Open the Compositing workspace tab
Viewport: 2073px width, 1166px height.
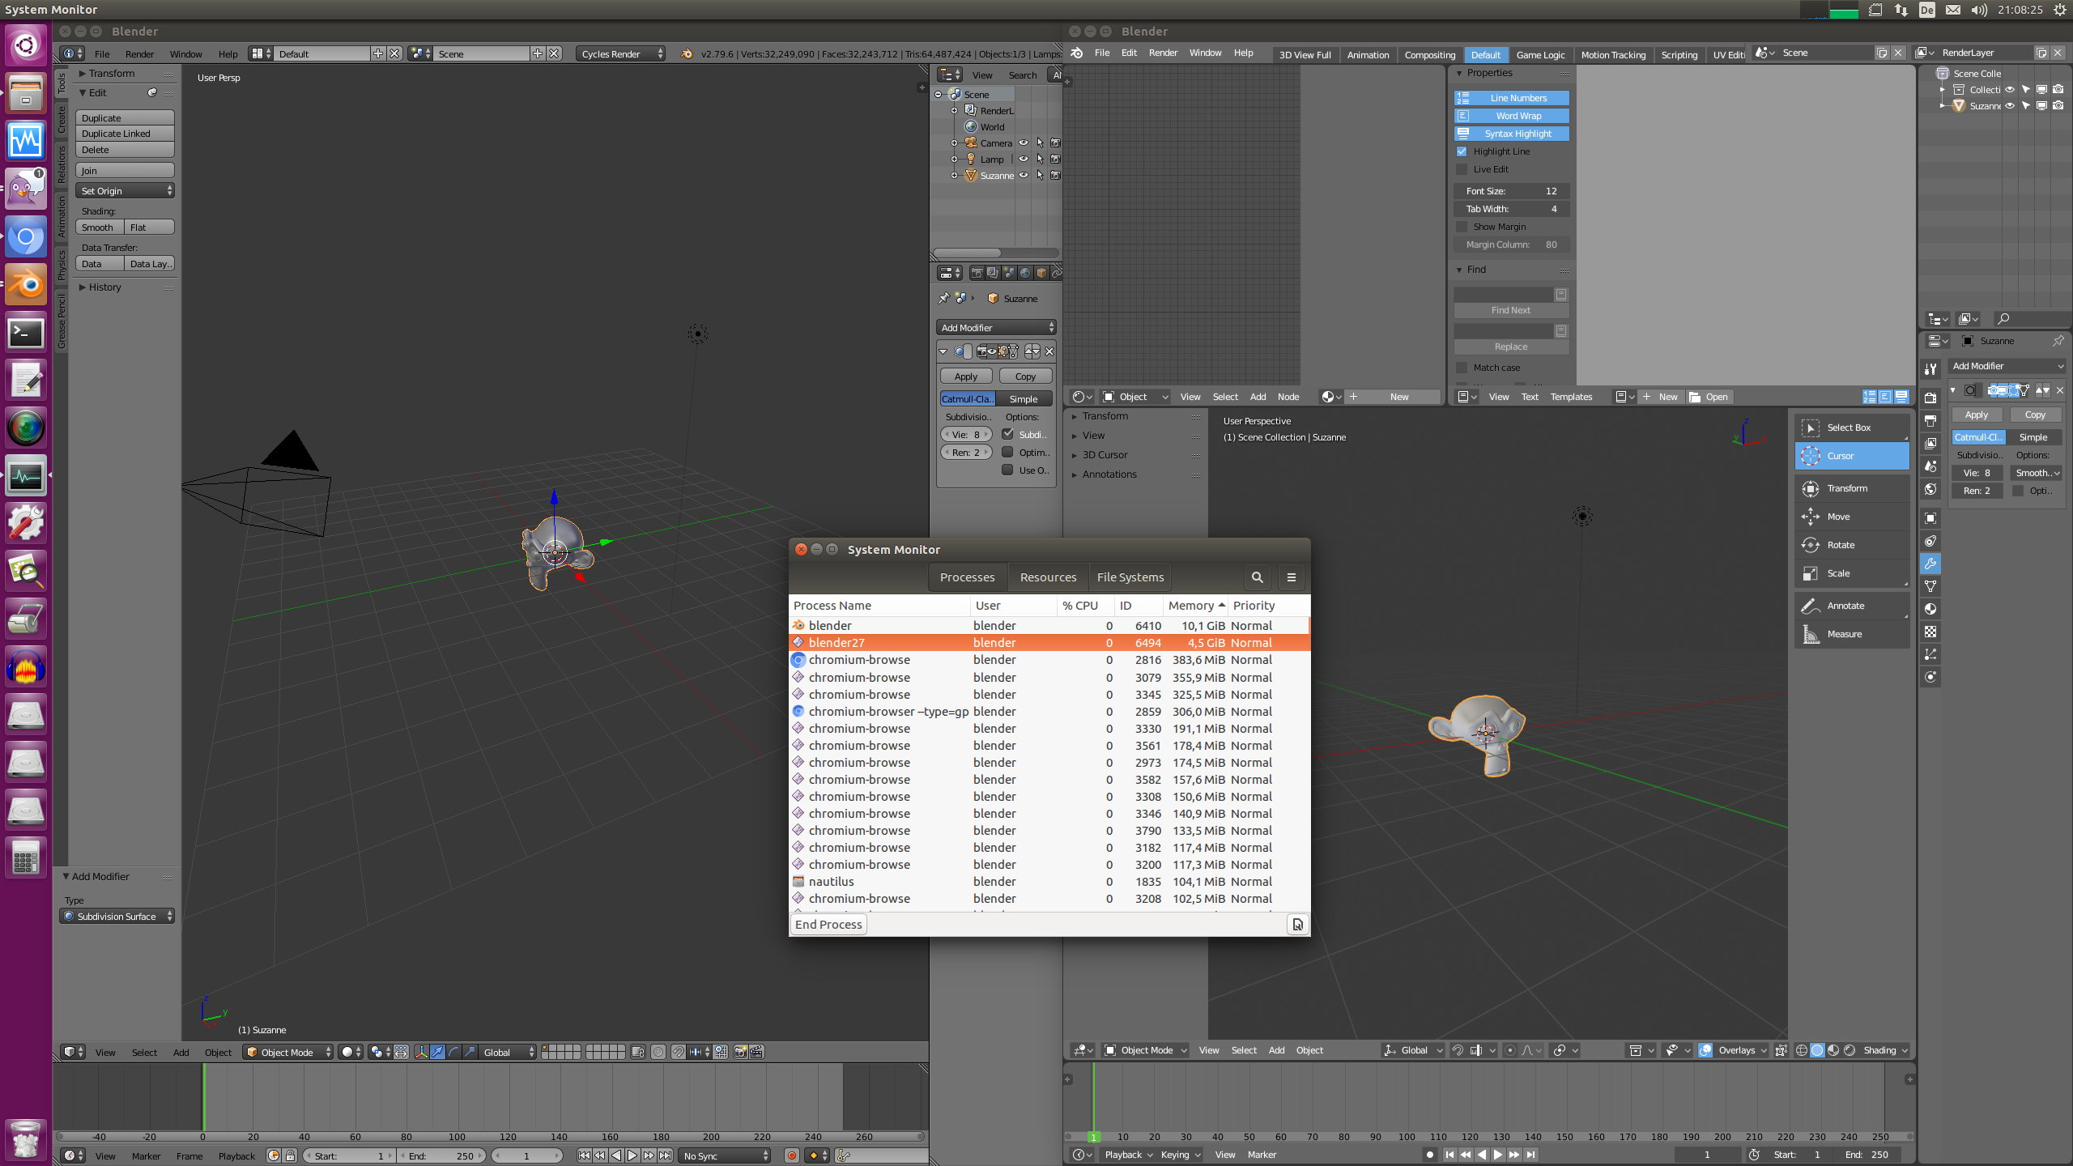1430,55
